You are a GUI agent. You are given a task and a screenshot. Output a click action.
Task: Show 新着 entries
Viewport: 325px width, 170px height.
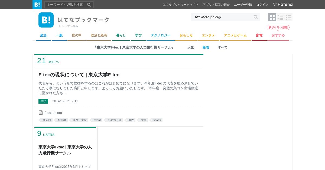pos(206,47)
